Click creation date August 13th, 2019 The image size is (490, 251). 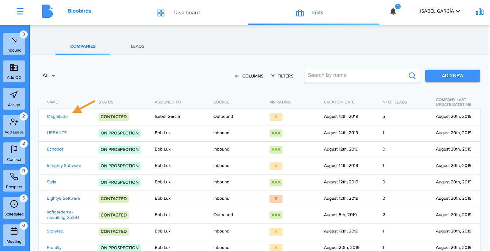(x=341, y=116)
